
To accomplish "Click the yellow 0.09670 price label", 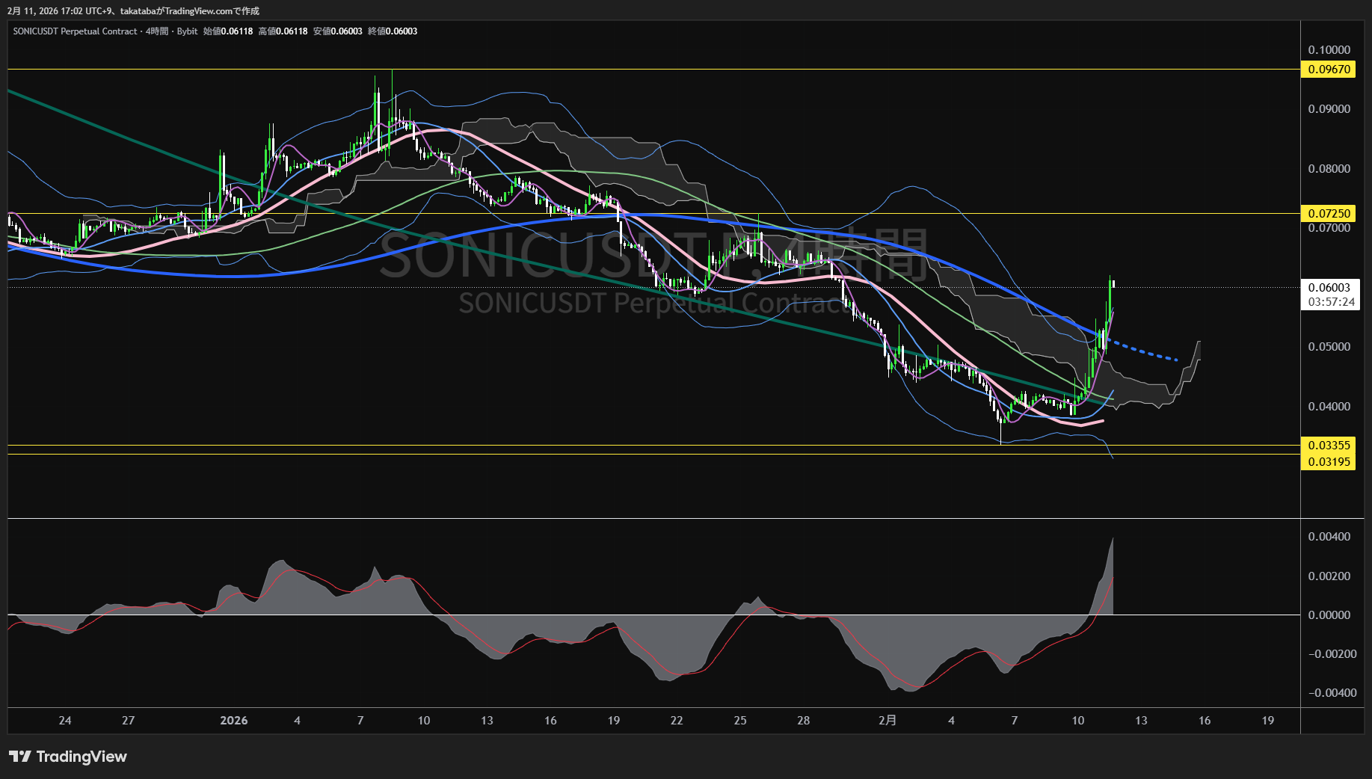I will tap(1329, 70).
